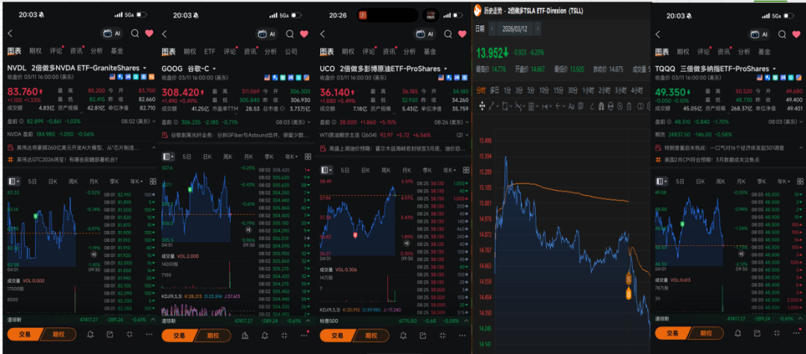Open the info icon next to 盘前 in NVDL panel
This screenshot has height=354, width=806.
23,120
